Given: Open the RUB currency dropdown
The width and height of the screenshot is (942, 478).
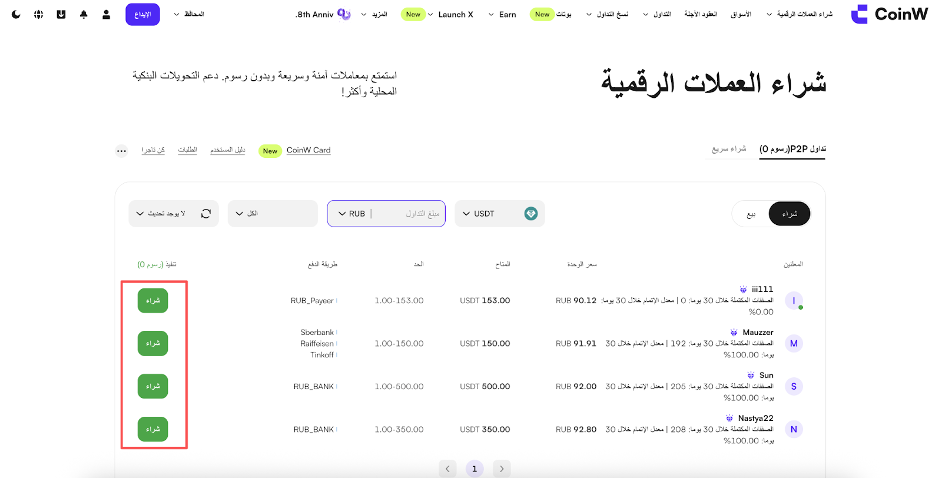Looking at the screenshot, I should pos(352,214).
